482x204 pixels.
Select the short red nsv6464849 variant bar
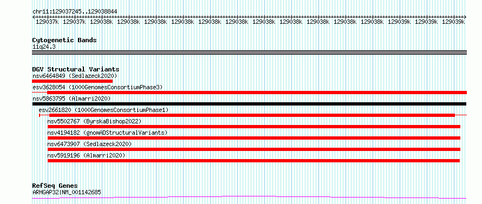pos(72,81)
